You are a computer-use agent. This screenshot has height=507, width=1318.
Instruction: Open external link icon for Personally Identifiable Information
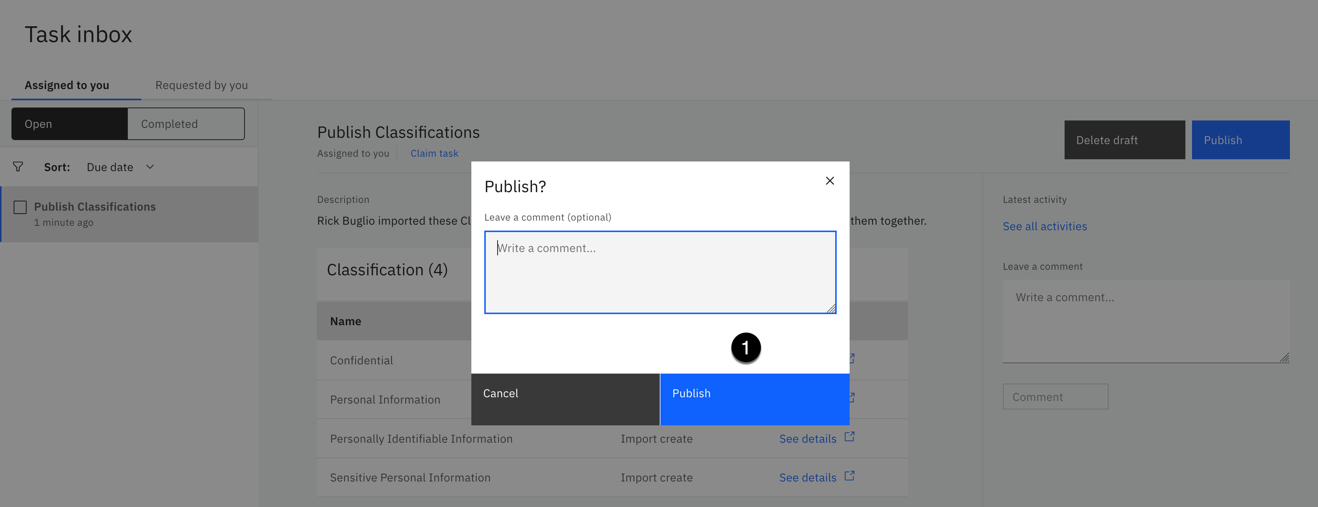849,437
